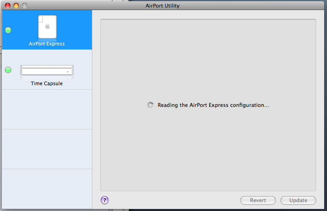Click the spinning progress indicator
Screen dimensions: 327x211
point(150,105)
